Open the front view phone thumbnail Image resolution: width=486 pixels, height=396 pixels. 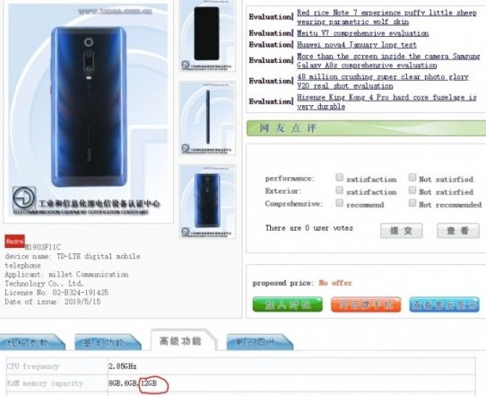pyautogui.click(x=207, y=36)
